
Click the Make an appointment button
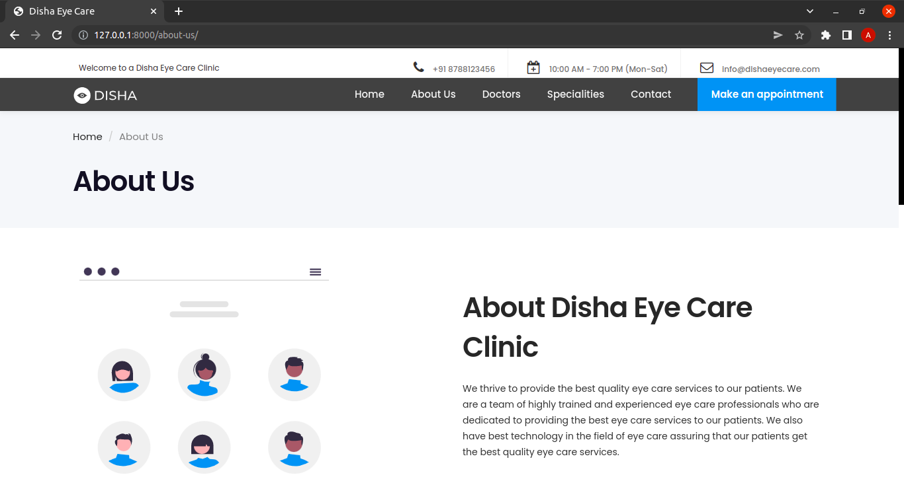[766, 94]
